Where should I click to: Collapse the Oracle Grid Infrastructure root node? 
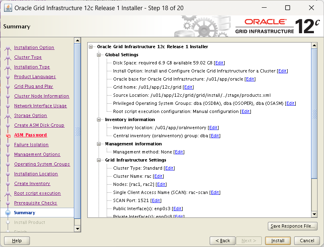point(91,47)
